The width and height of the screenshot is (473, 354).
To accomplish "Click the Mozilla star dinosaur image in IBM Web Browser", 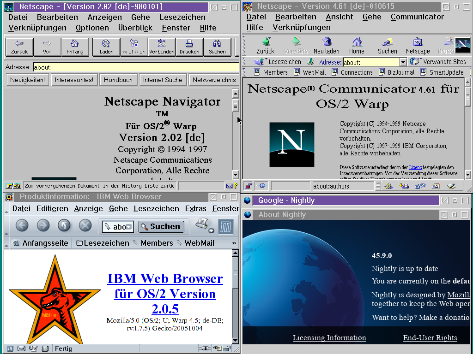I will (55, 299).
